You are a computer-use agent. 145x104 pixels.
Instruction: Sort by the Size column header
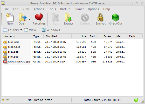coord(80,36)
